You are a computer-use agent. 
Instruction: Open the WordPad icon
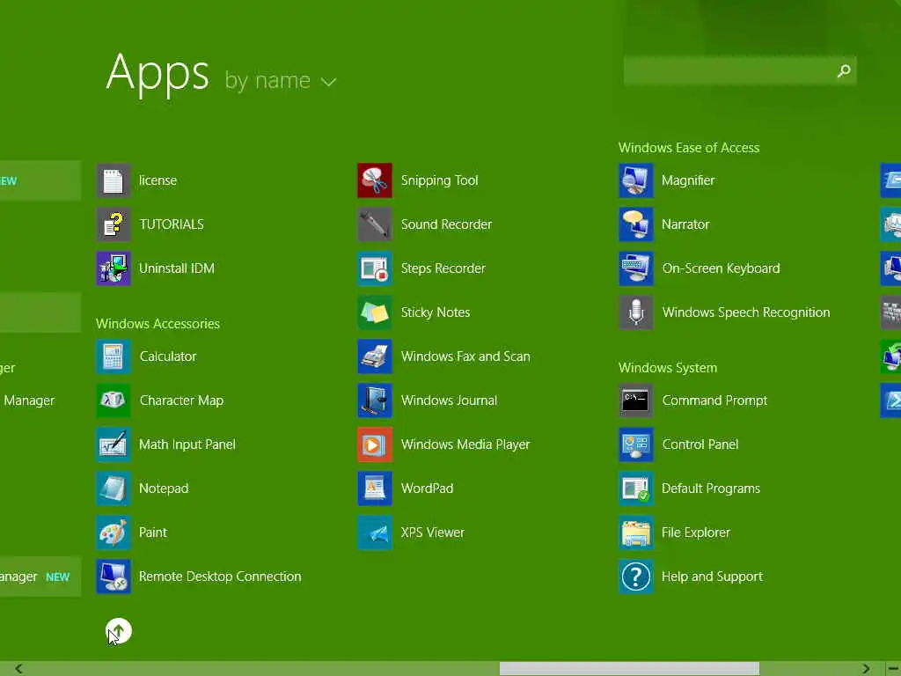point(375,489)
